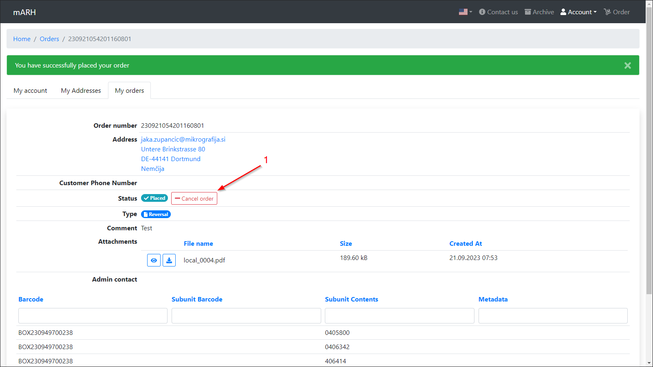Click the Cancel order button
The image size is (653, 367).
[x=194, y=199]
